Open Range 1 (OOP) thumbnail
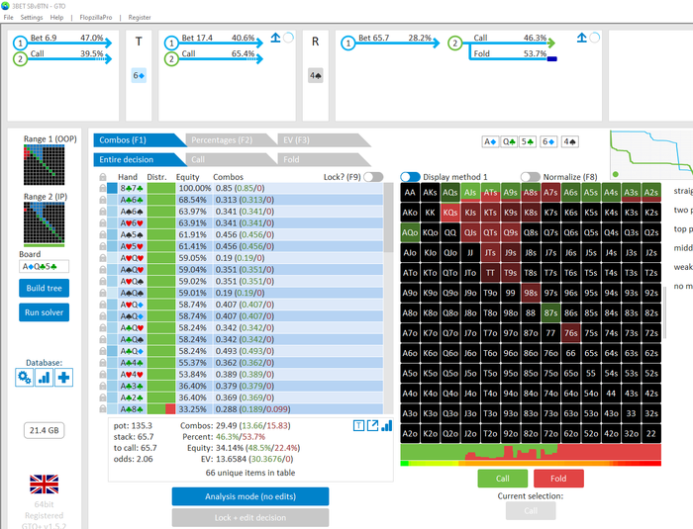 tap(44, 165)
